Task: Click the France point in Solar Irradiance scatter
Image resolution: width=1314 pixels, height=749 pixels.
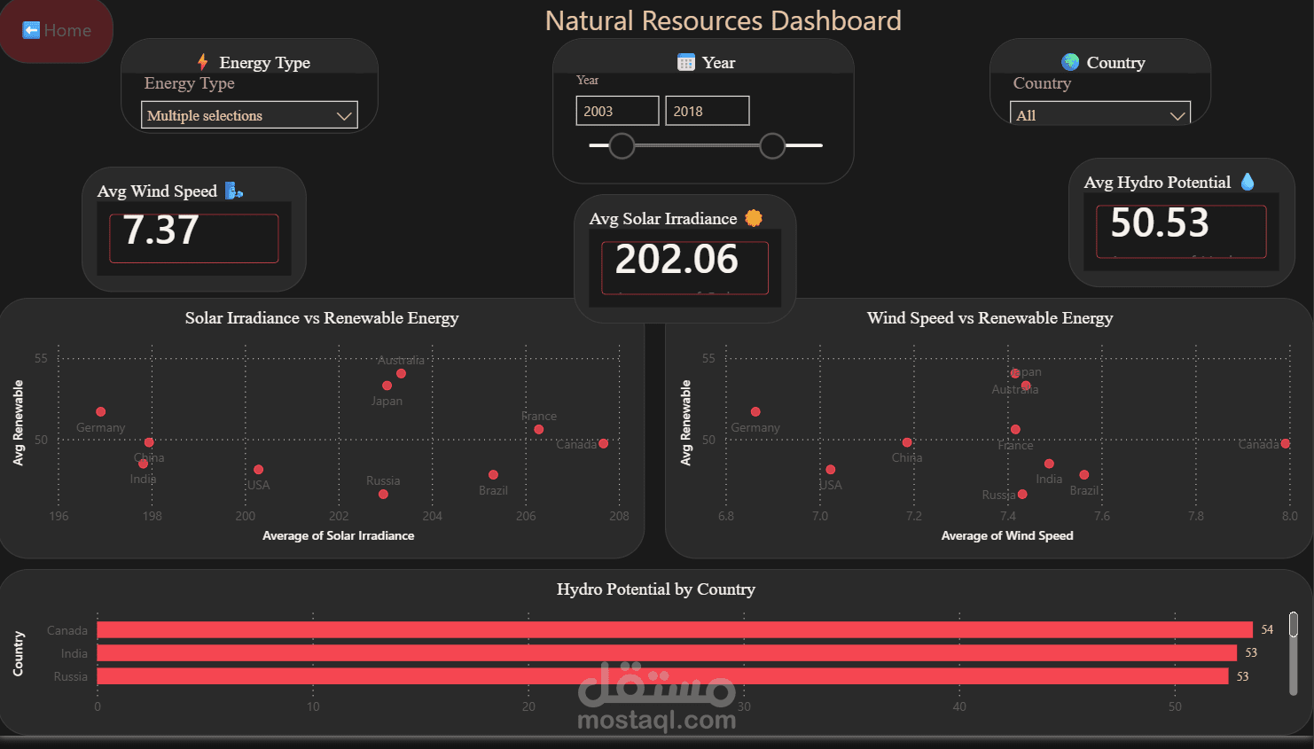Action: (x=539, y=430)
